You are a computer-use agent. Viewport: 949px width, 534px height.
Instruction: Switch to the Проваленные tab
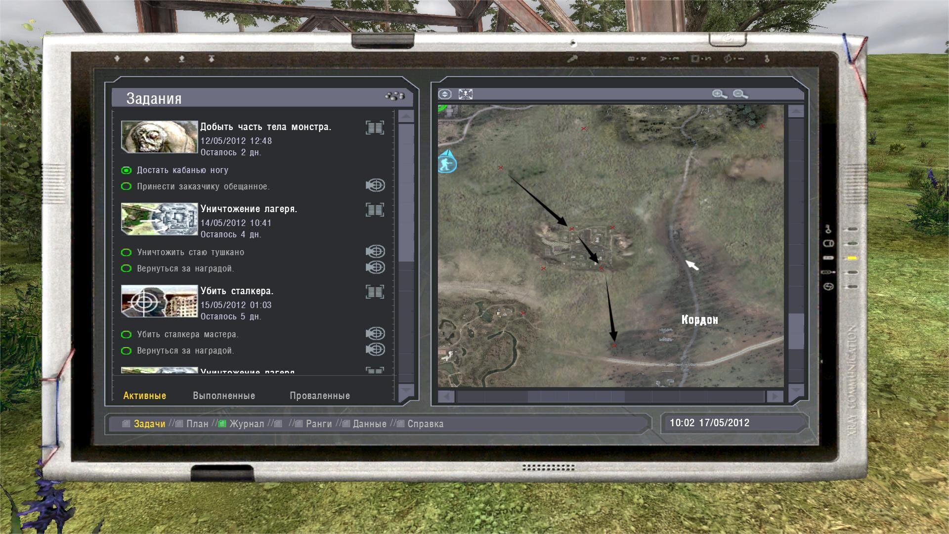319,396
